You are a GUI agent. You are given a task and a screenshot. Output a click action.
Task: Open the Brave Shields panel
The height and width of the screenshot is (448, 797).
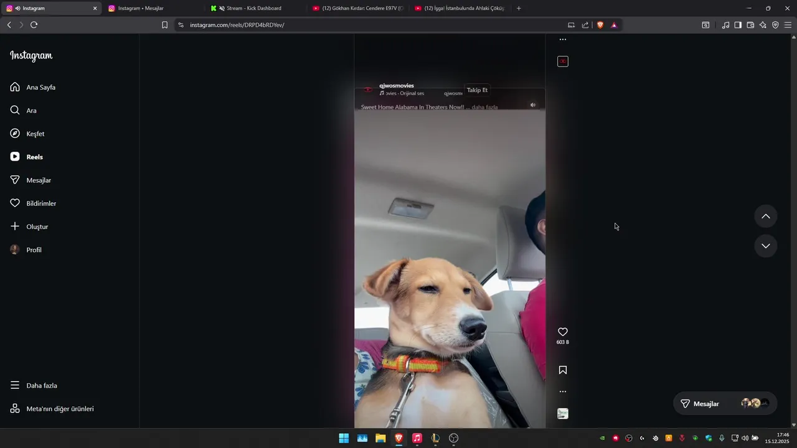pos(600,25)
